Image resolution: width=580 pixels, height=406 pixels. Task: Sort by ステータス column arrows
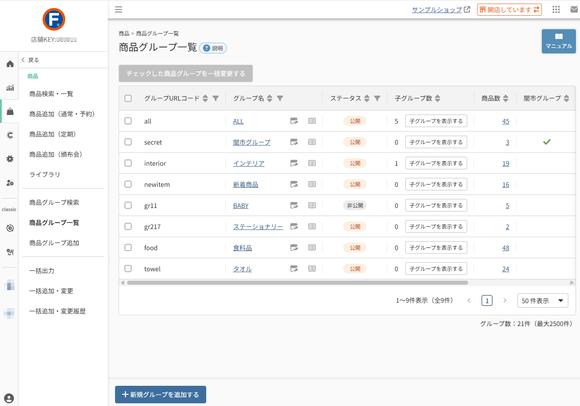click(x=367, y=98)
